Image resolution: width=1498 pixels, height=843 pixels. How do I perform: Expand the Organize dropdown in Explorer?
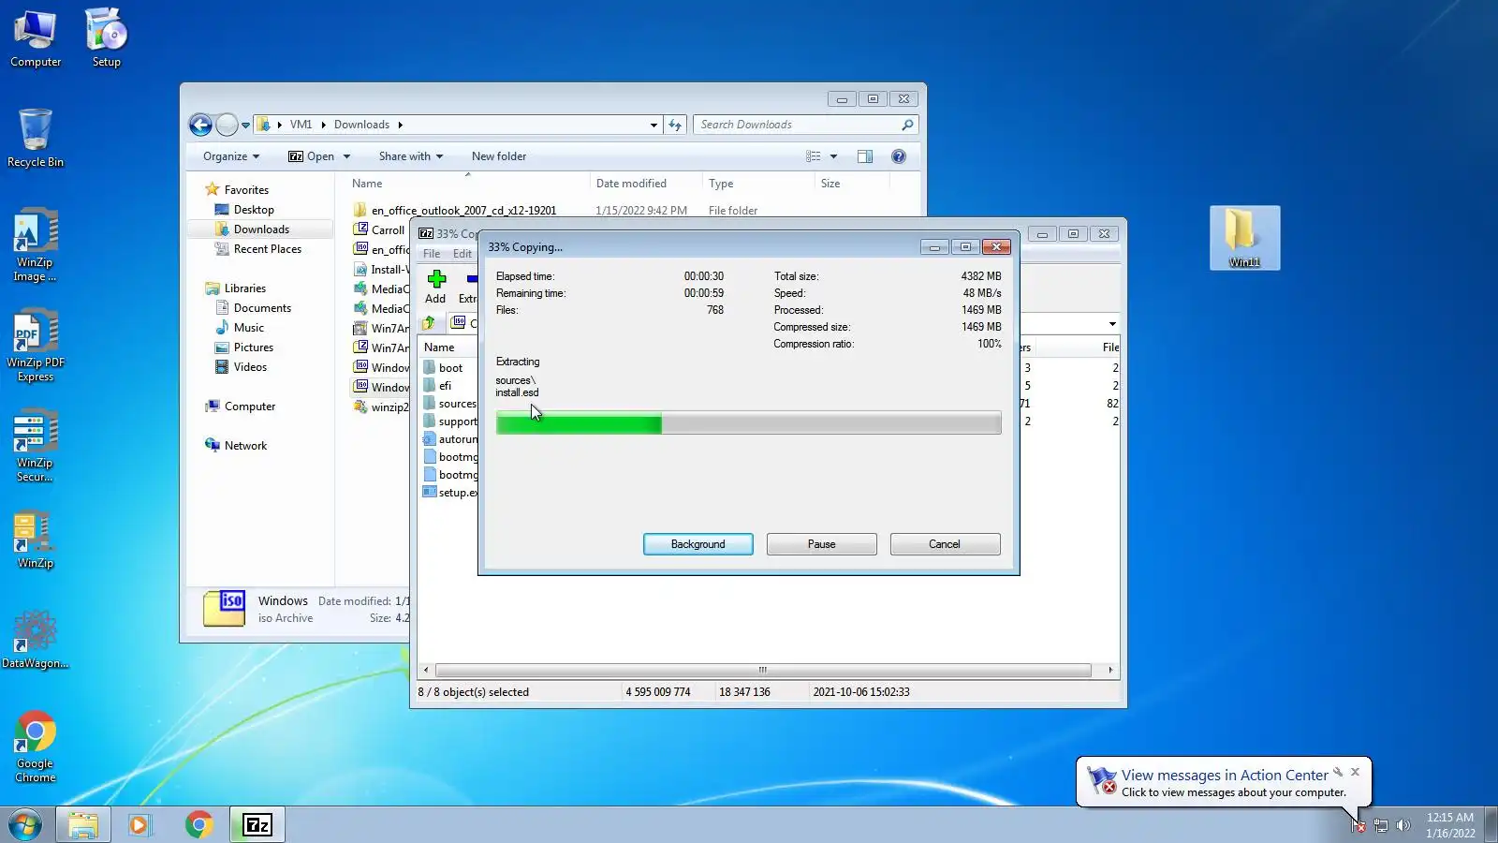click(231, 156)
